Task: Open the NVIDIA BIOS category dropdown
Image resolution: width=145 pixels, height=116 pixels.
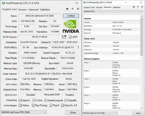Action: (113, 11)
